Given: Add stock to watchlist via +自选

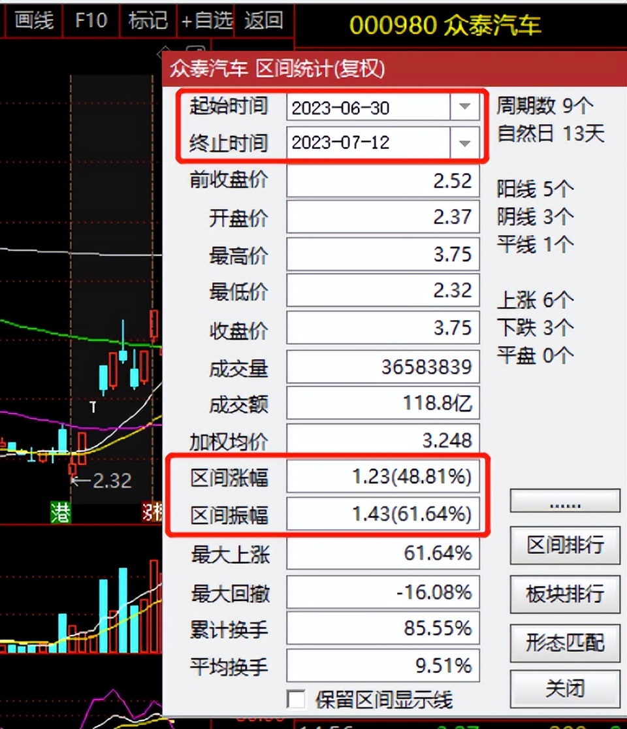Looking at the screenshot, I should 206,21.
